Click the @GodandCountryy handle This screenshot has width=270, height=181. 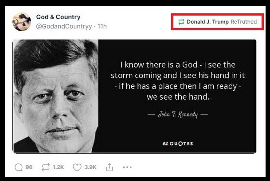pyautogui.click(x=64, y=26)
